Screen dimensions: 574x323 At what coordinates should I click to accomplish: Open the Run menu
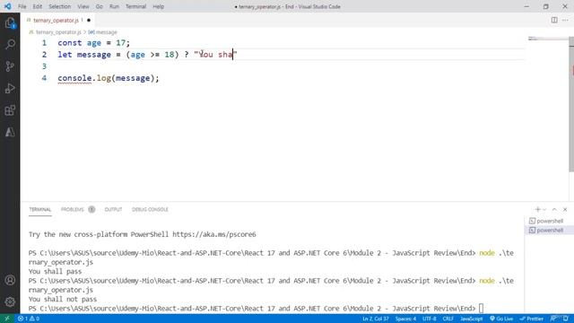point(114,6)
